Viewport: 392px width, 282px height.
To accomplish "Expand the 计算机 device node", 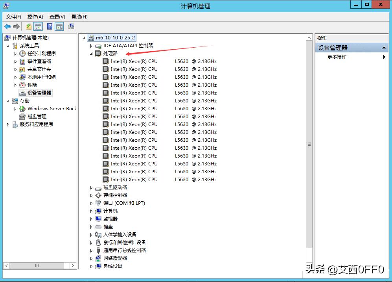I will tap(91, 211).
